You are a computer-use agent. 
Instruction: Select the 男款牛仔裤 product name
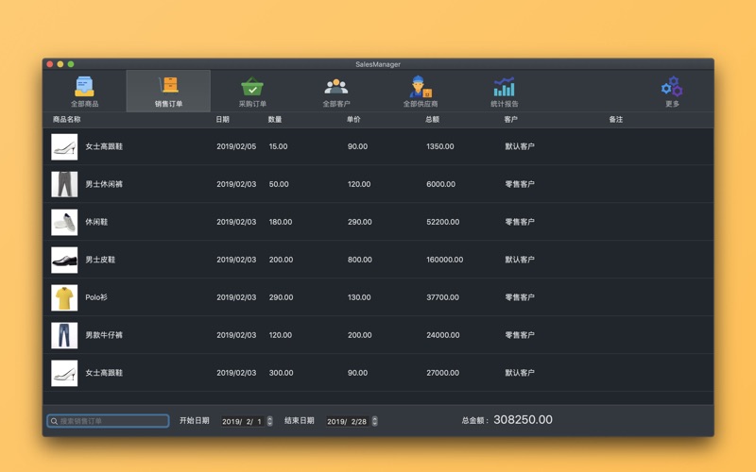click(104, 335)
